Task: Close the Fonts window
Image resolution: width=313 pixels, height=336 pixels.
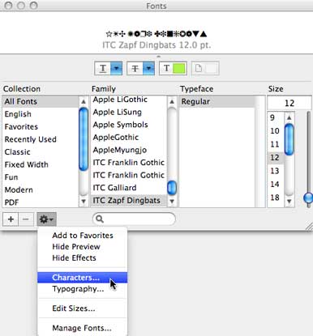Action: [9, 6]
